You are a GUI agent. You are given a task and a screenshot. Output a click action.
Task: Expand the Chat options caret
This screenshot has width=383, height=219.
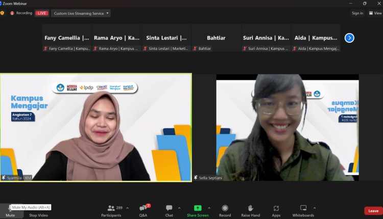tap(179, 208)
